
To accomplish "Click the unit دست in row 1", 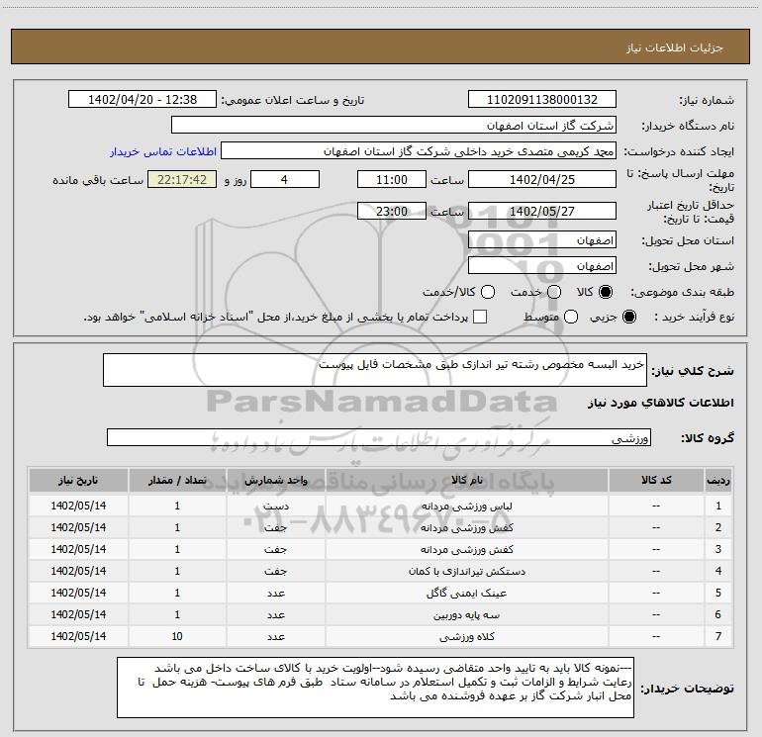I will tap(275, 506).
